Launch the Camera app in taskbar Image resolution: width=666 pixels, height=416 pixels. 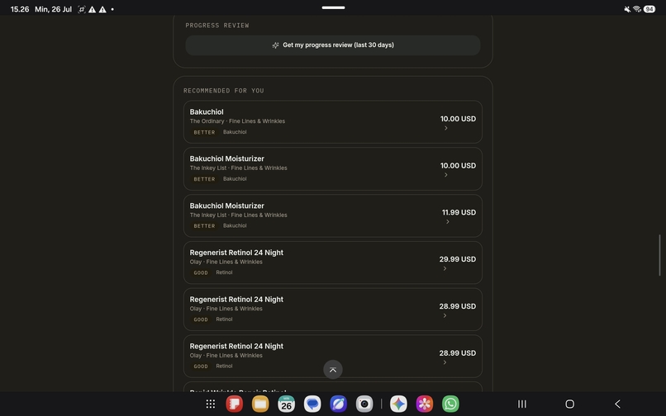pyautogui.click(x=364, y=404)
